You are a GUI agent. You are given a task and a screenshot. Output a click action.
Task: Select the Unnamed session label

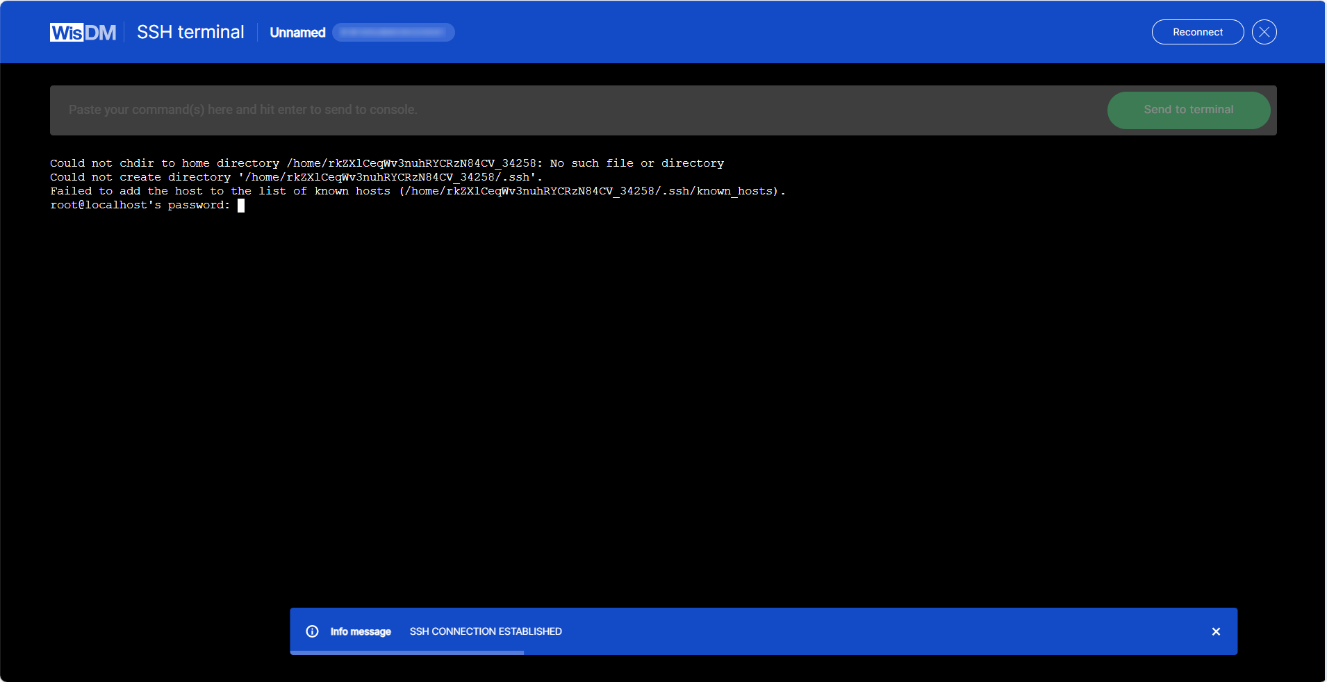click(x=297, y=32)
